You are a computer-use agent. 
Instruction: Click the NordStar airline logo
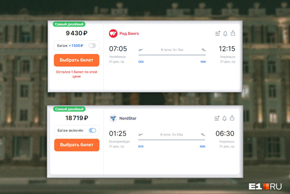(x=113, y=118)
